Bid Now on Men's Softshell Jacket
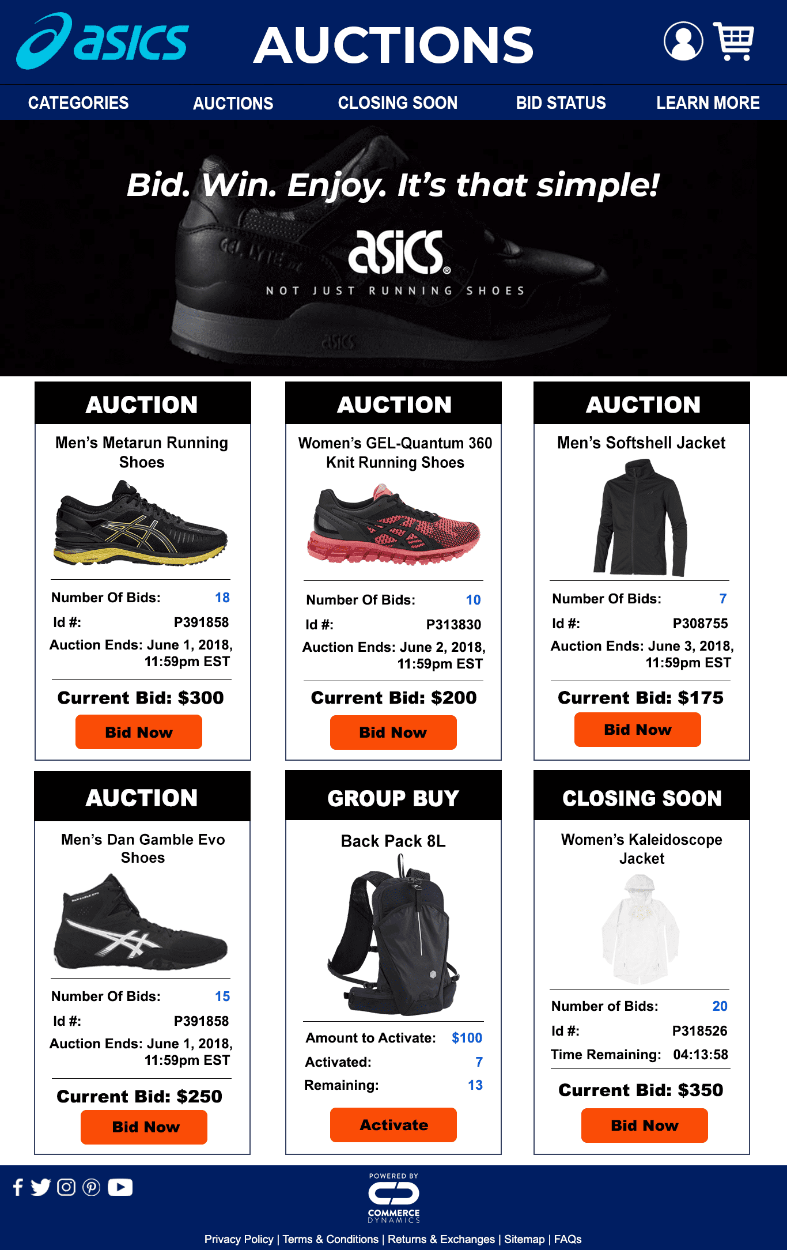787x1250 pixels. pos(638,730)
